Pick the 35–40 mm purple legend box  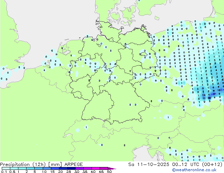(x=88, y=168)
